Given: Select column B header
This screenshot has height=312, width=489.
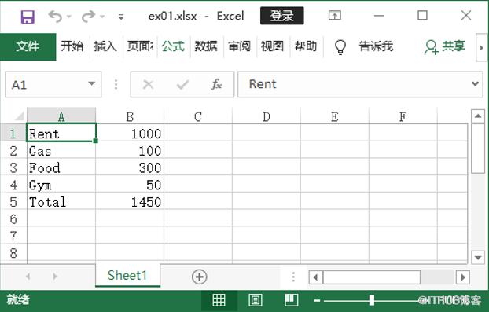Looking at the screenshot, I should point(130,116).
